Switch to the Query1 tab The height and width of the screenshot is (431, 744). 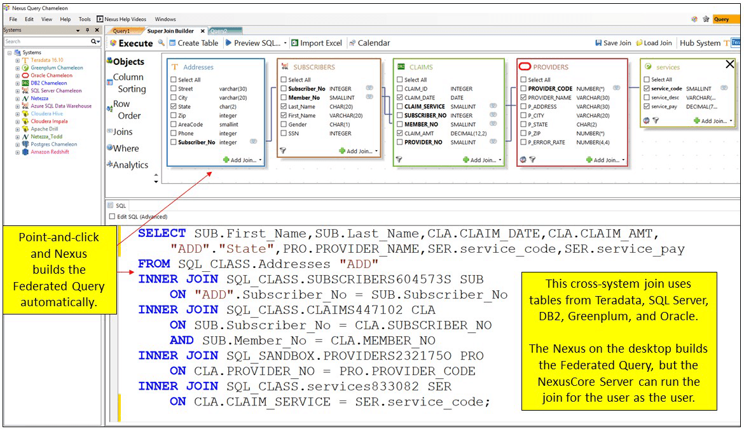point(121,31)
